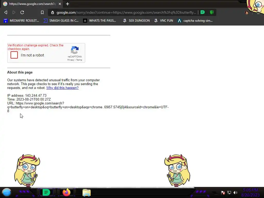
Task: Open the green chat extension in the address bar
Action: click(x=203, y=12)
